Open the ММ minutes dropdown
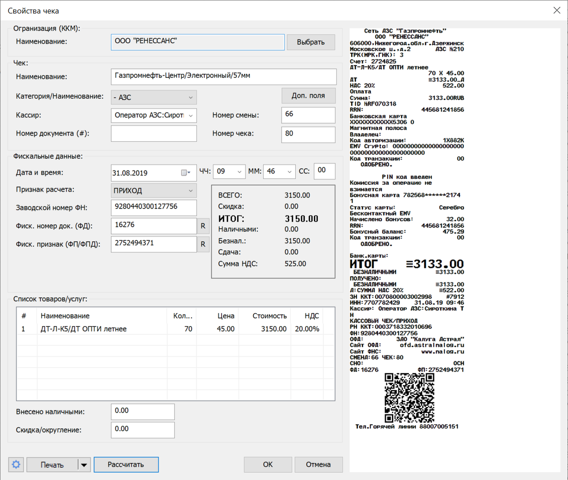The width and height of the screenshot is (568, 480). tap(279, 172)
